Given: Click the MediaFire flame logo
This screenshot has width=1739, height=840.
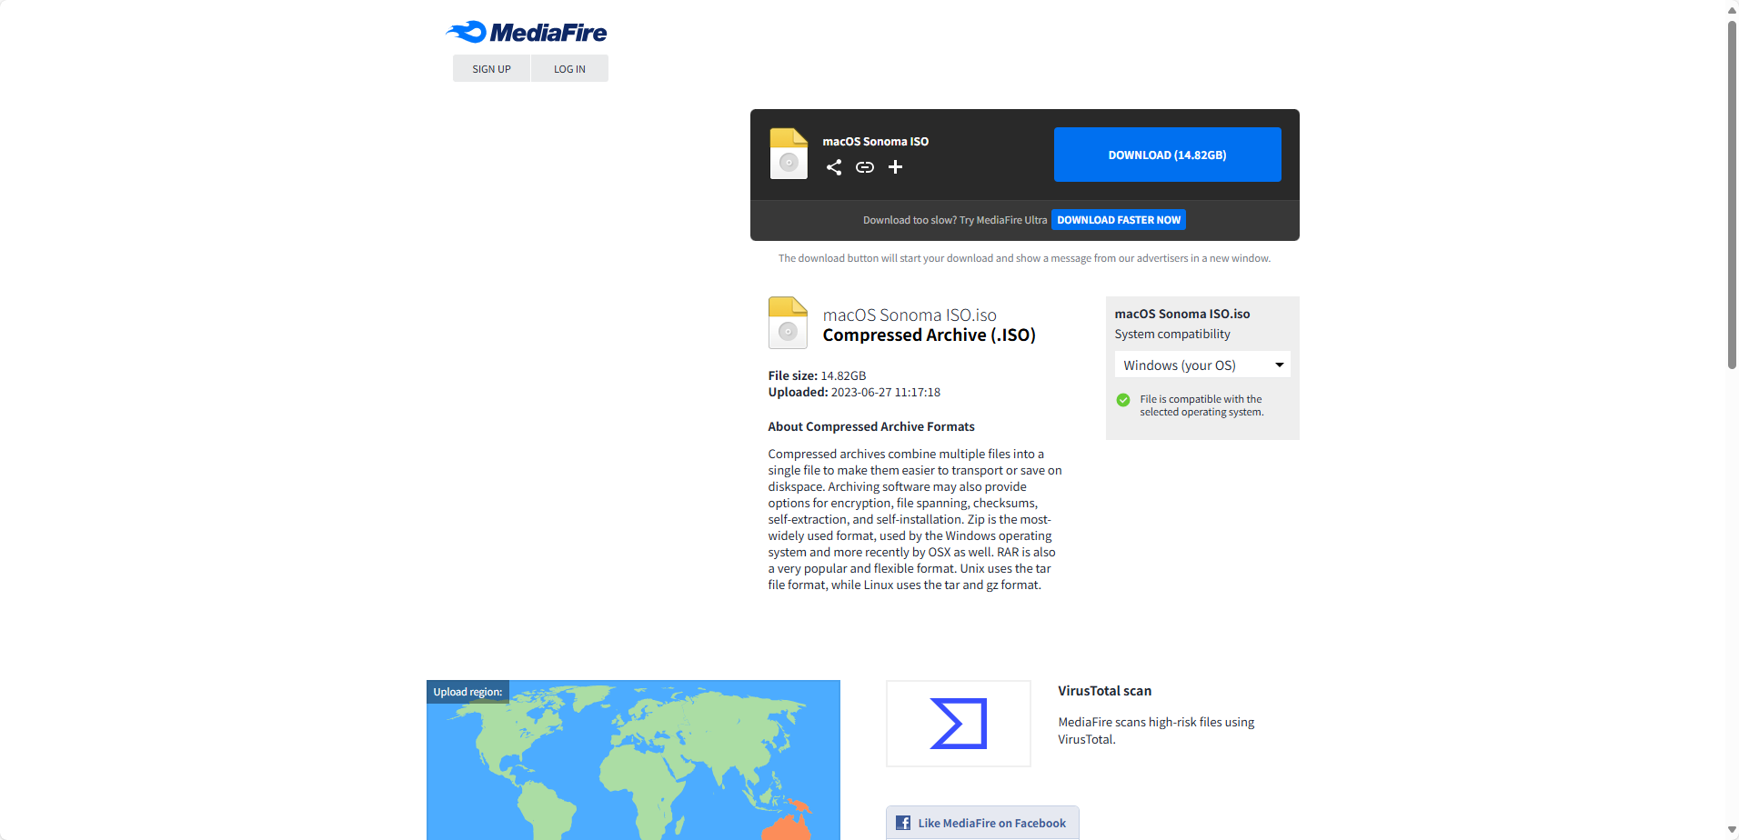Looking at the screenshot, I should [468, 33].
